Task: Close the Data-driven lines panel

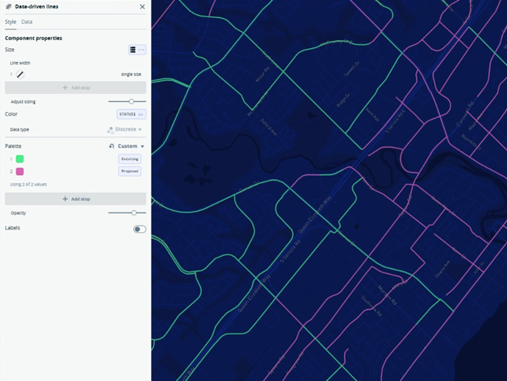Action: 142,7
